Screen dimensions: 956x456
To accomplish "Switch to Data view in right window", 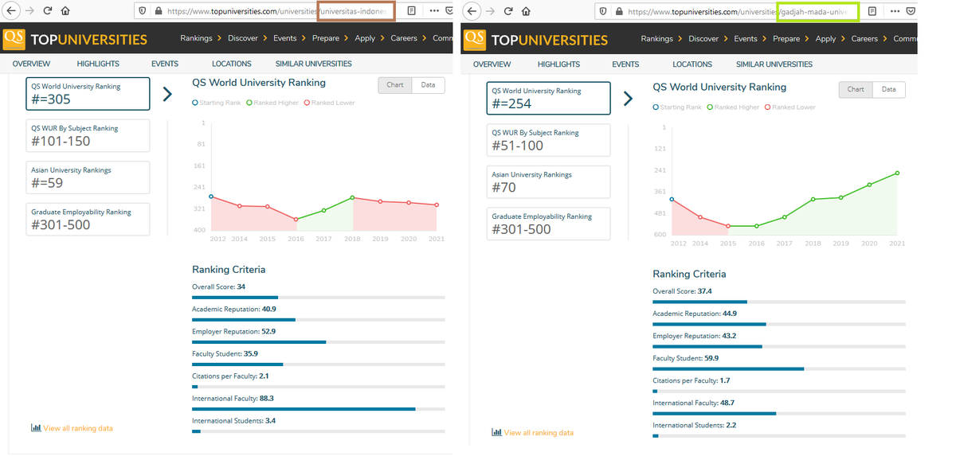I will click(x=888, y=89).
